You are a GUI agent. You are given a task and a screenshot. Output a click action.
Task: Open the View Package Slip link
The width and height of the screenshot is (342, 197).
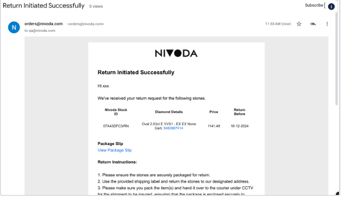115,150
